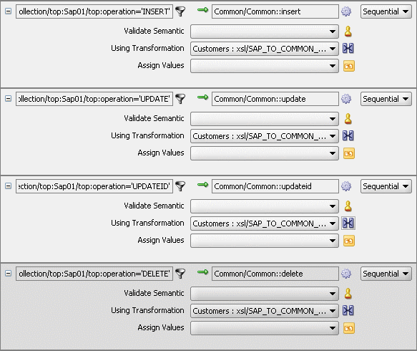
Task: Open Sequential dropdown for DELETE rule
Action: click(386, 274)
